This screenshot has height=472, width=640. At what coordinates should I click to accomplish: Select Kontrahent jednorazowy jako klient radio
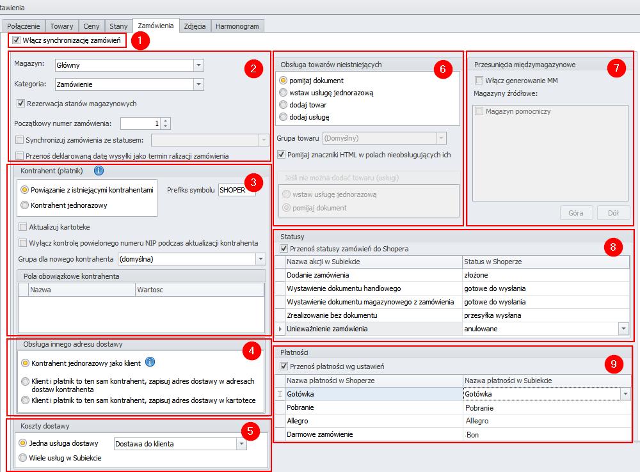tap(26, 363)
